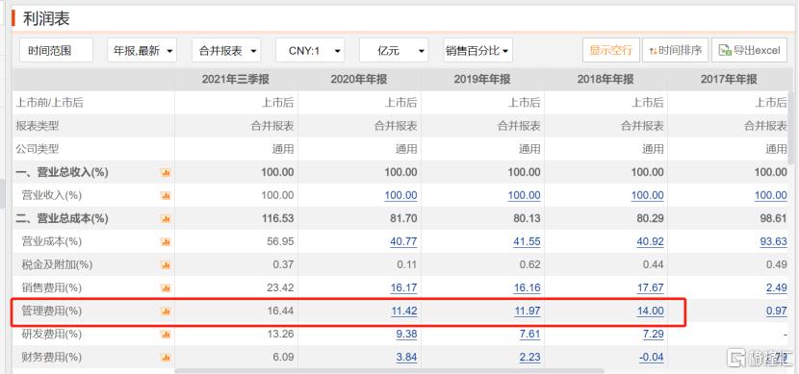Viewport: 799px width, 374px height.
Task: Open the 销售百分比 dropdown
Action: (478, 50)
